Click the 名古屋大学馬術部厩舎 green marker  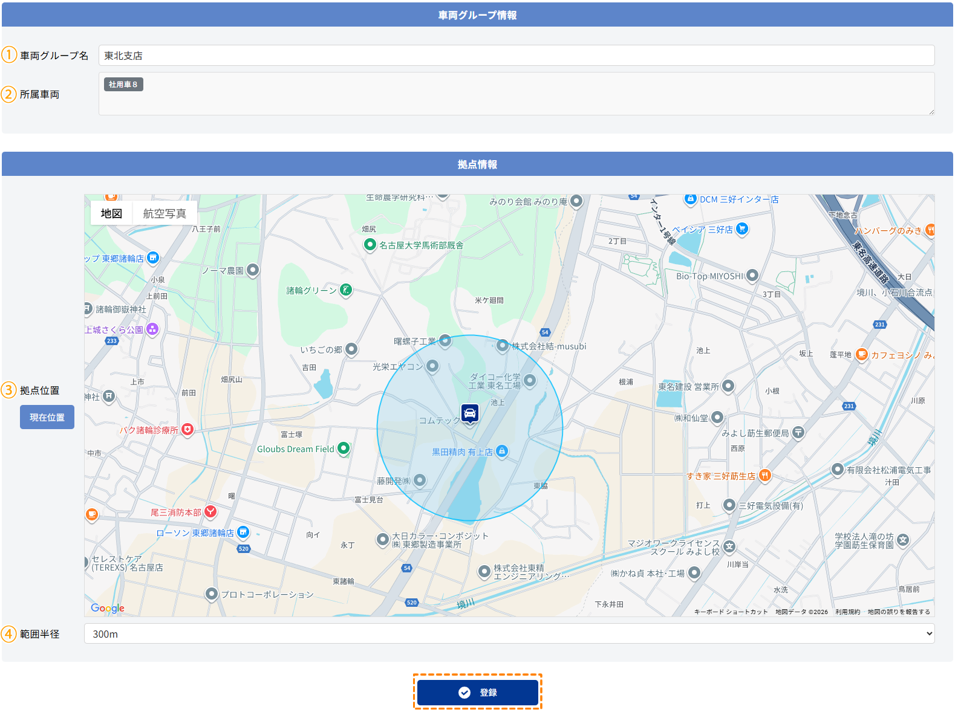pyautogui.click(x=370, y=244)
